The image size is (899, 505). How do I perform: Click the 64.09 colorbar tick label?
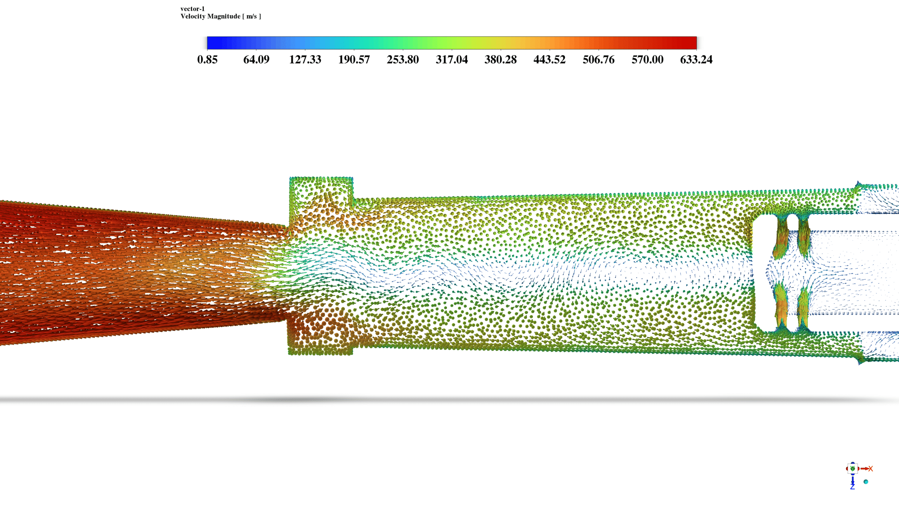[256, 60]
